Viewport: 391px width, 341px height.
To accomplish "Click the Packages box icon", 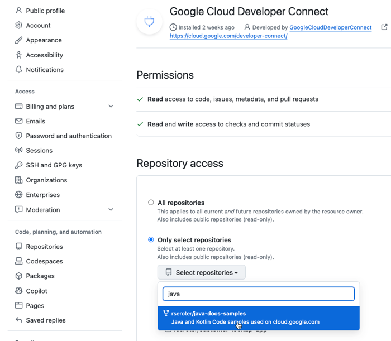I will point(19,276).
